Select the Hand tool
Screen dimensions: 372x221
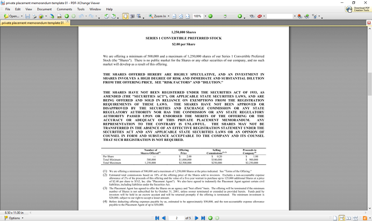pos(126,16)
